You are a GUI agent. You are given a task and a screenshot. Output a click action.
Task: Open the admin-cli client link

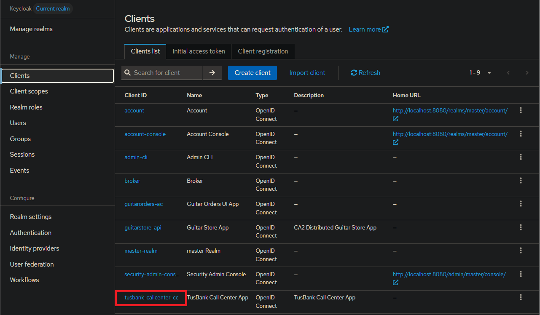click(x=136, y=157)
